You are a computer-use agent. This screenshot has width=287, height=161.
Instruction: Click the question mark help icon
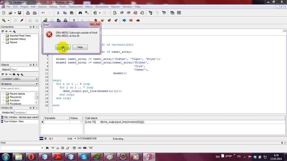point(74,20)
